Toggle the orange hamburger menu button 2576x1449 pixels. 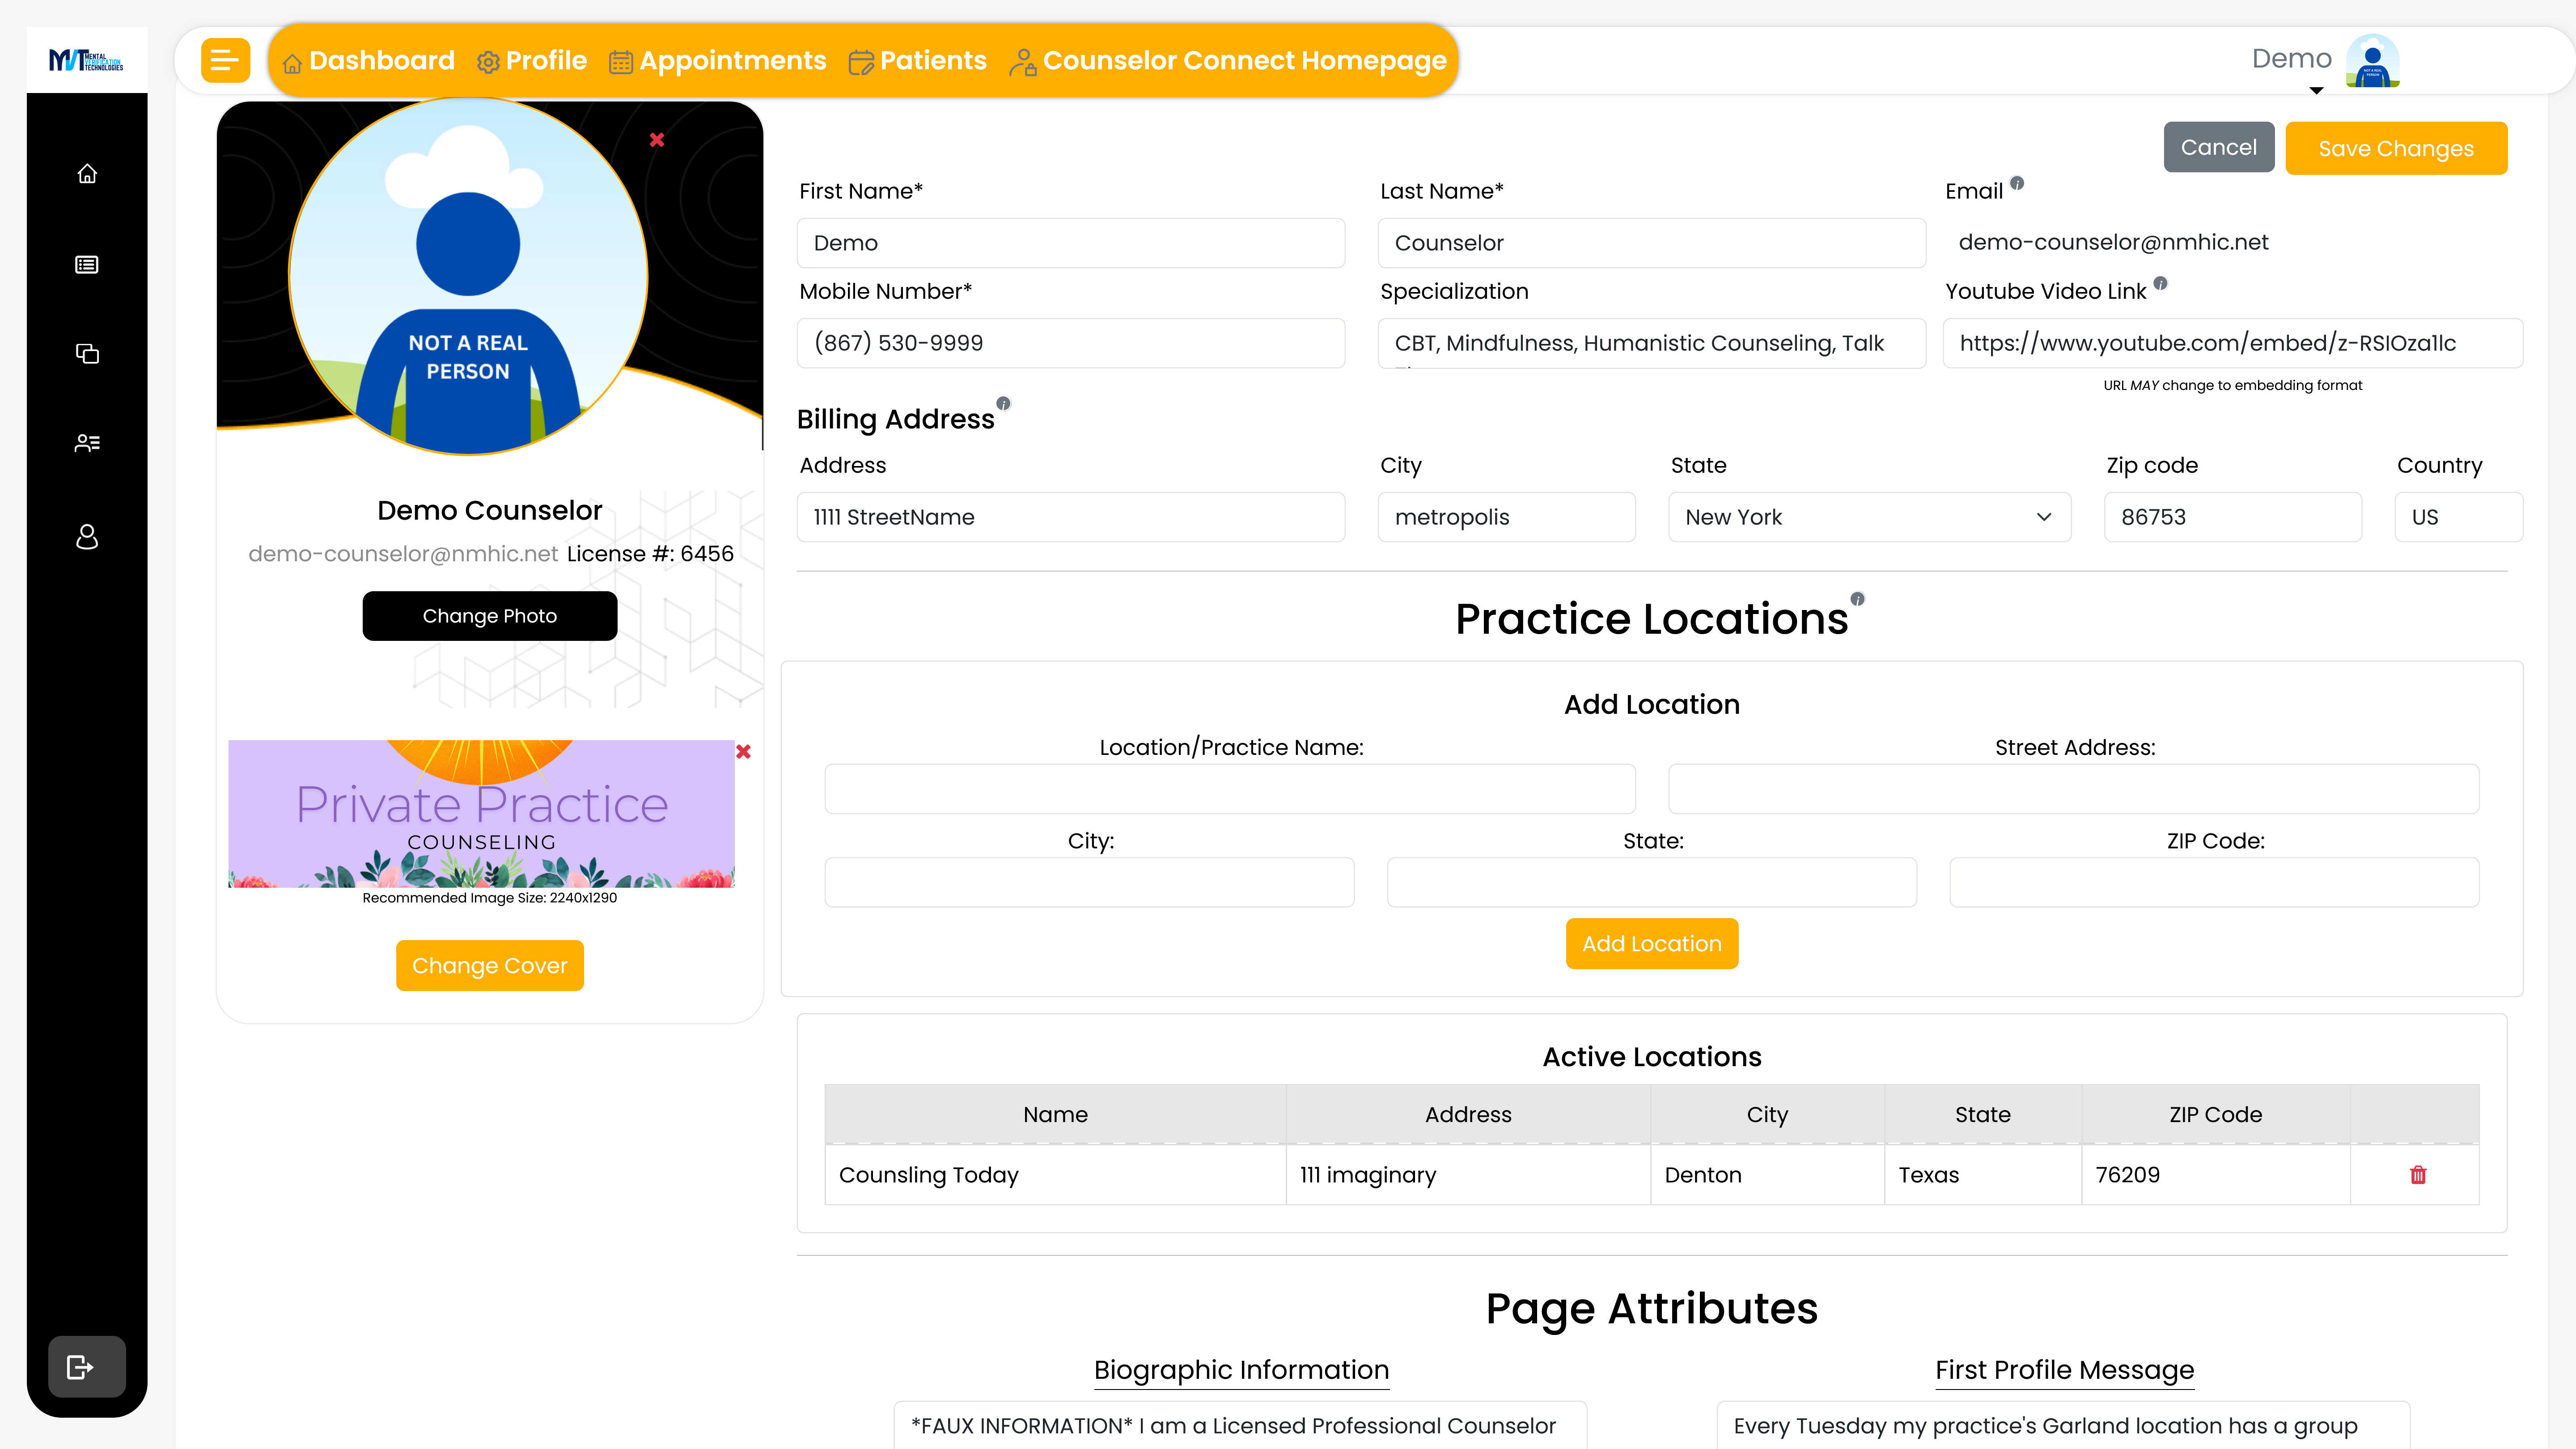pos(225,60)
